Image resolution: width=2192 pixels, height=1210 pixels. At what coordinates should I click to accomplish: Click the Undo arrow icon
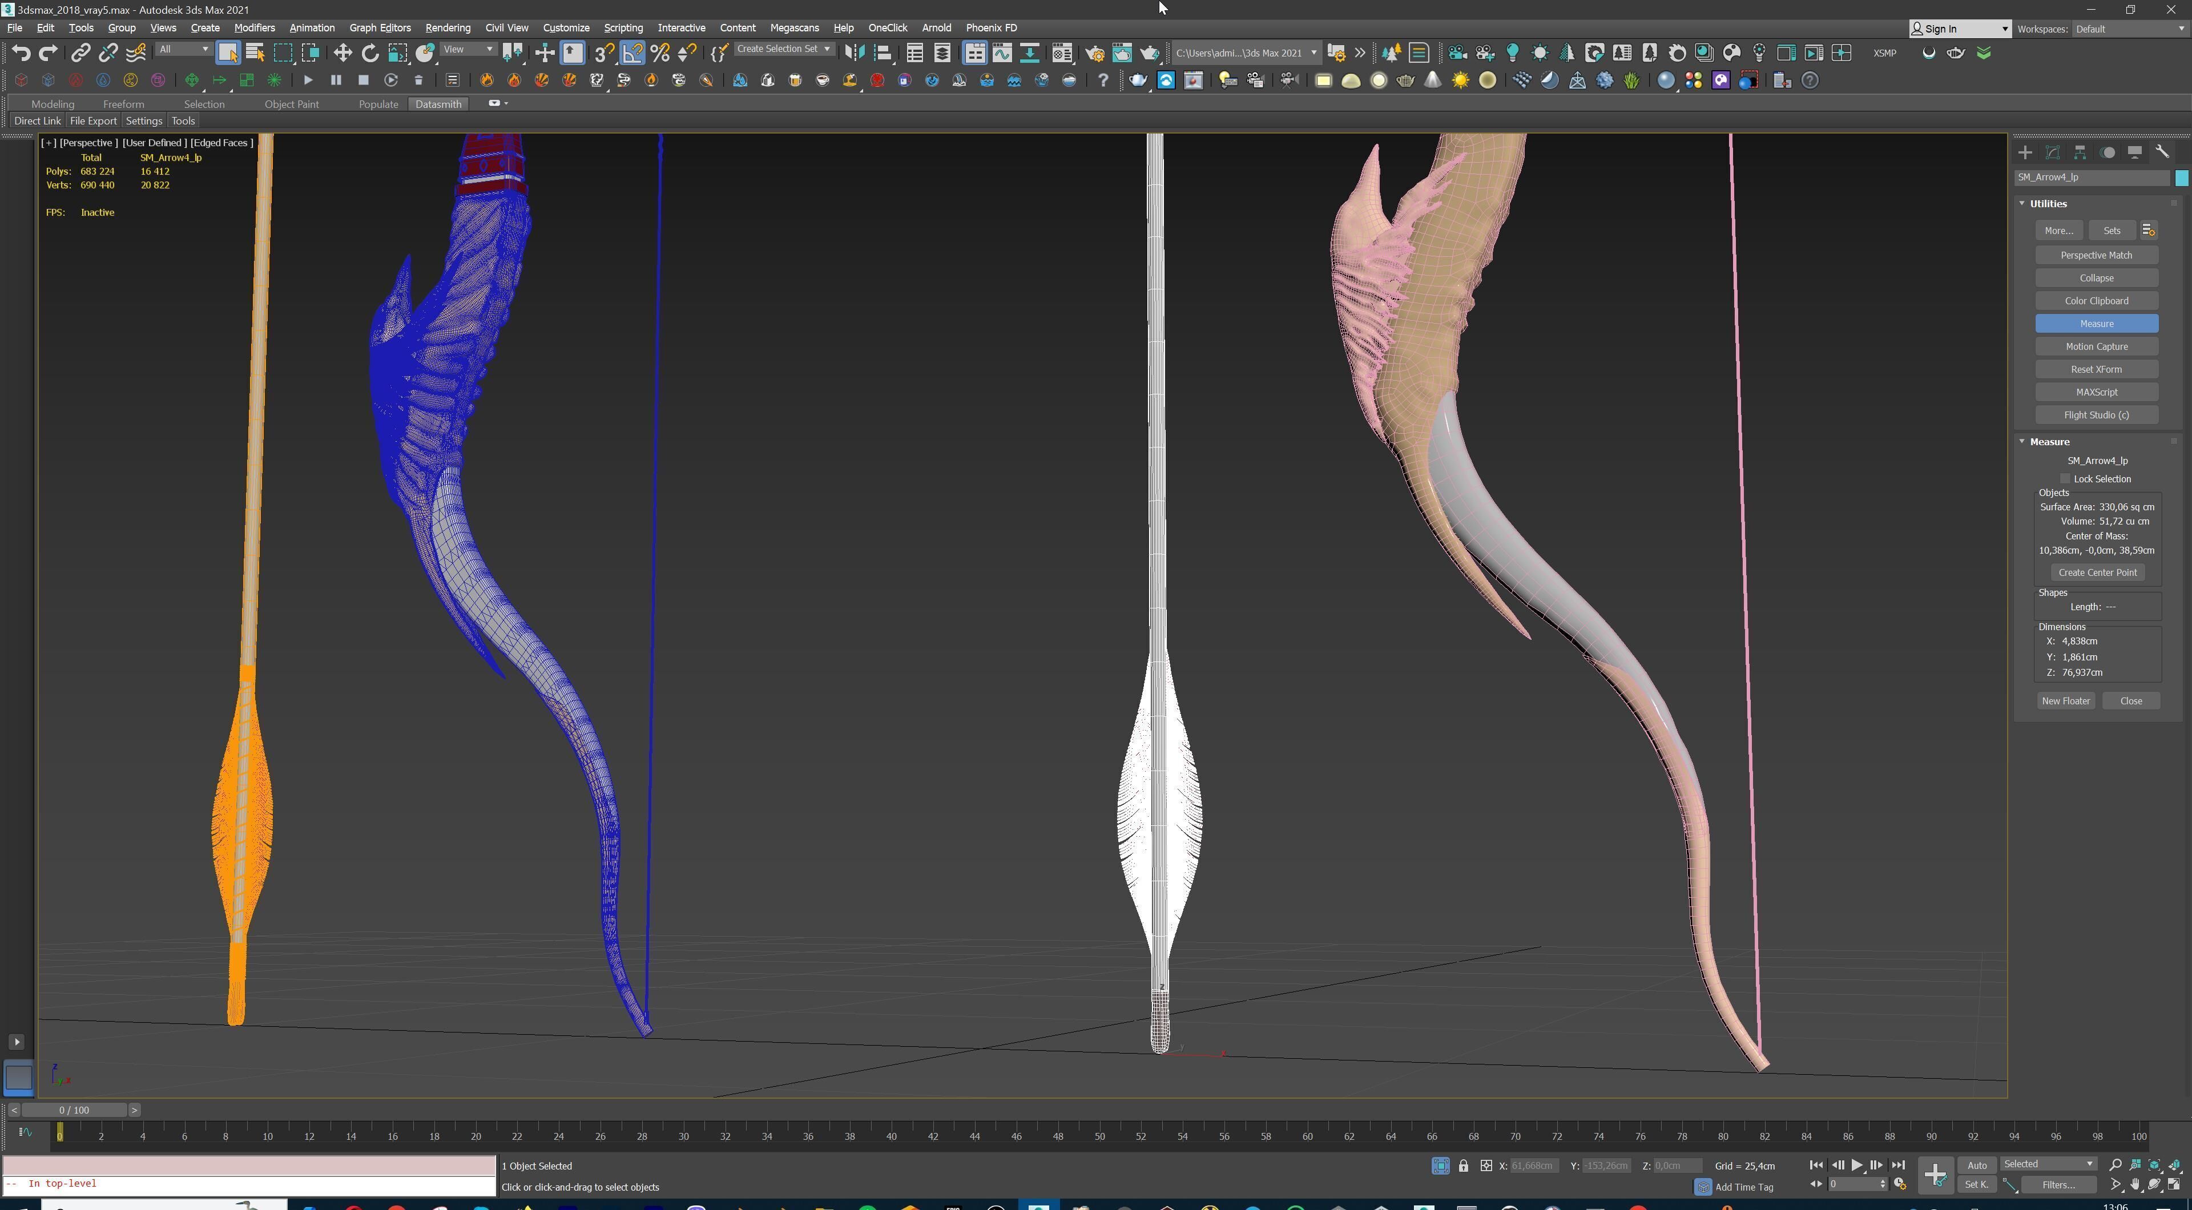21,53
